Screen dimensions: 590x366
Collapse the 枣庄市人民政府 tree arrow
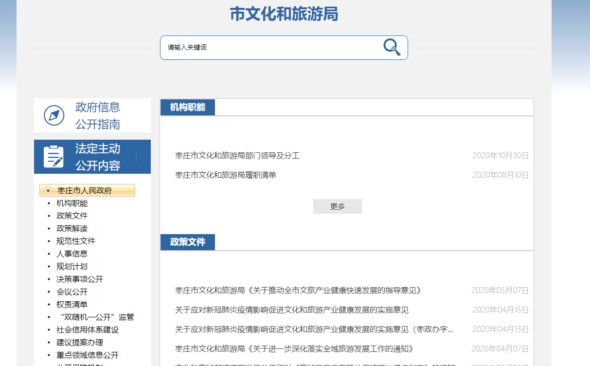[48, 190]
